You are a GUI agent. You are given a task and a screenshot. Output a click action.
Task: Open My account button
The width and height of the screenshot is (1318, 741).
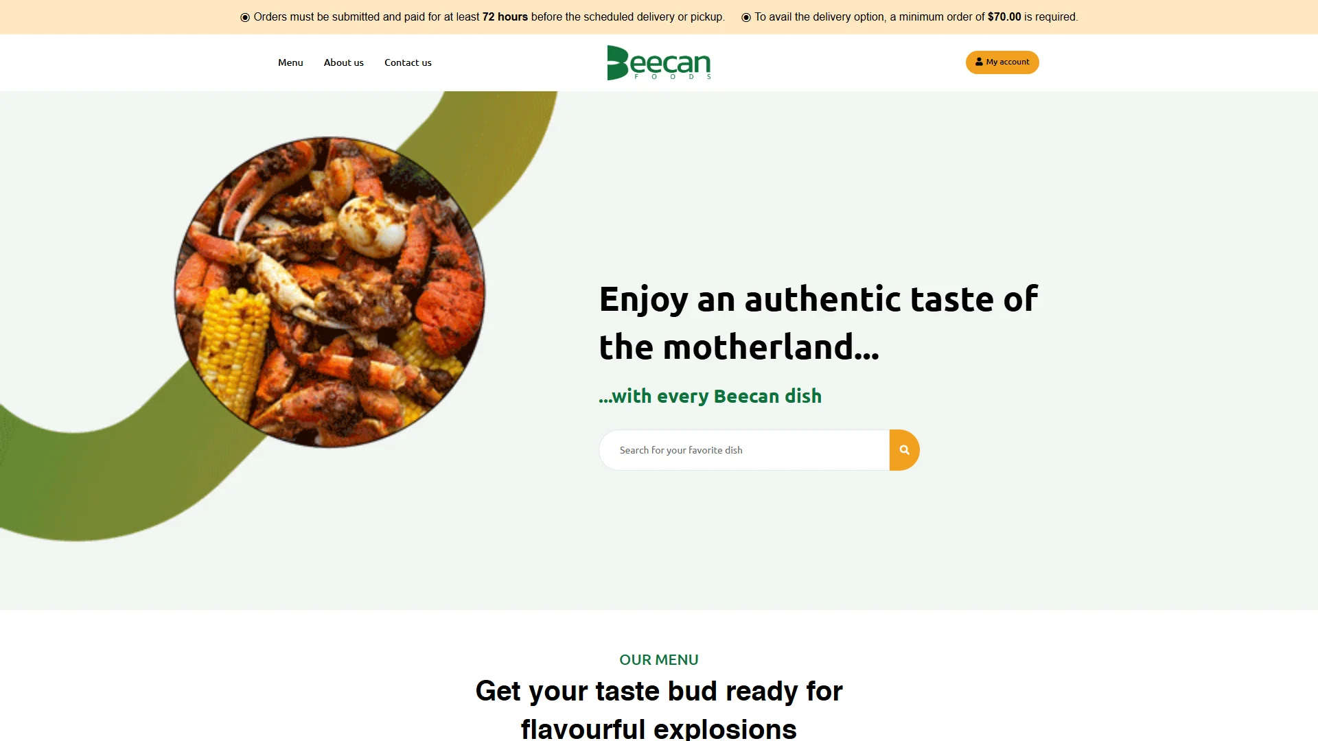(x=1002, y=62)
